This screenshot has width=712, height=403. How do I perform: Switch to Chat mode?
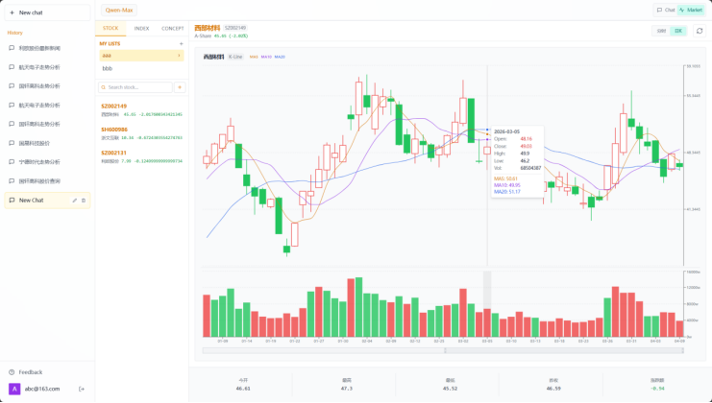(666, 10)
